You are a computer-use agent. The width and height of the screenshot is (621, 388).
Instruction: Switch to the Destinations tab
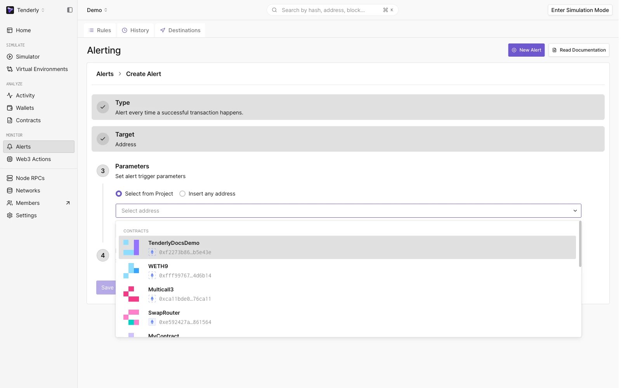click(180, 30)
